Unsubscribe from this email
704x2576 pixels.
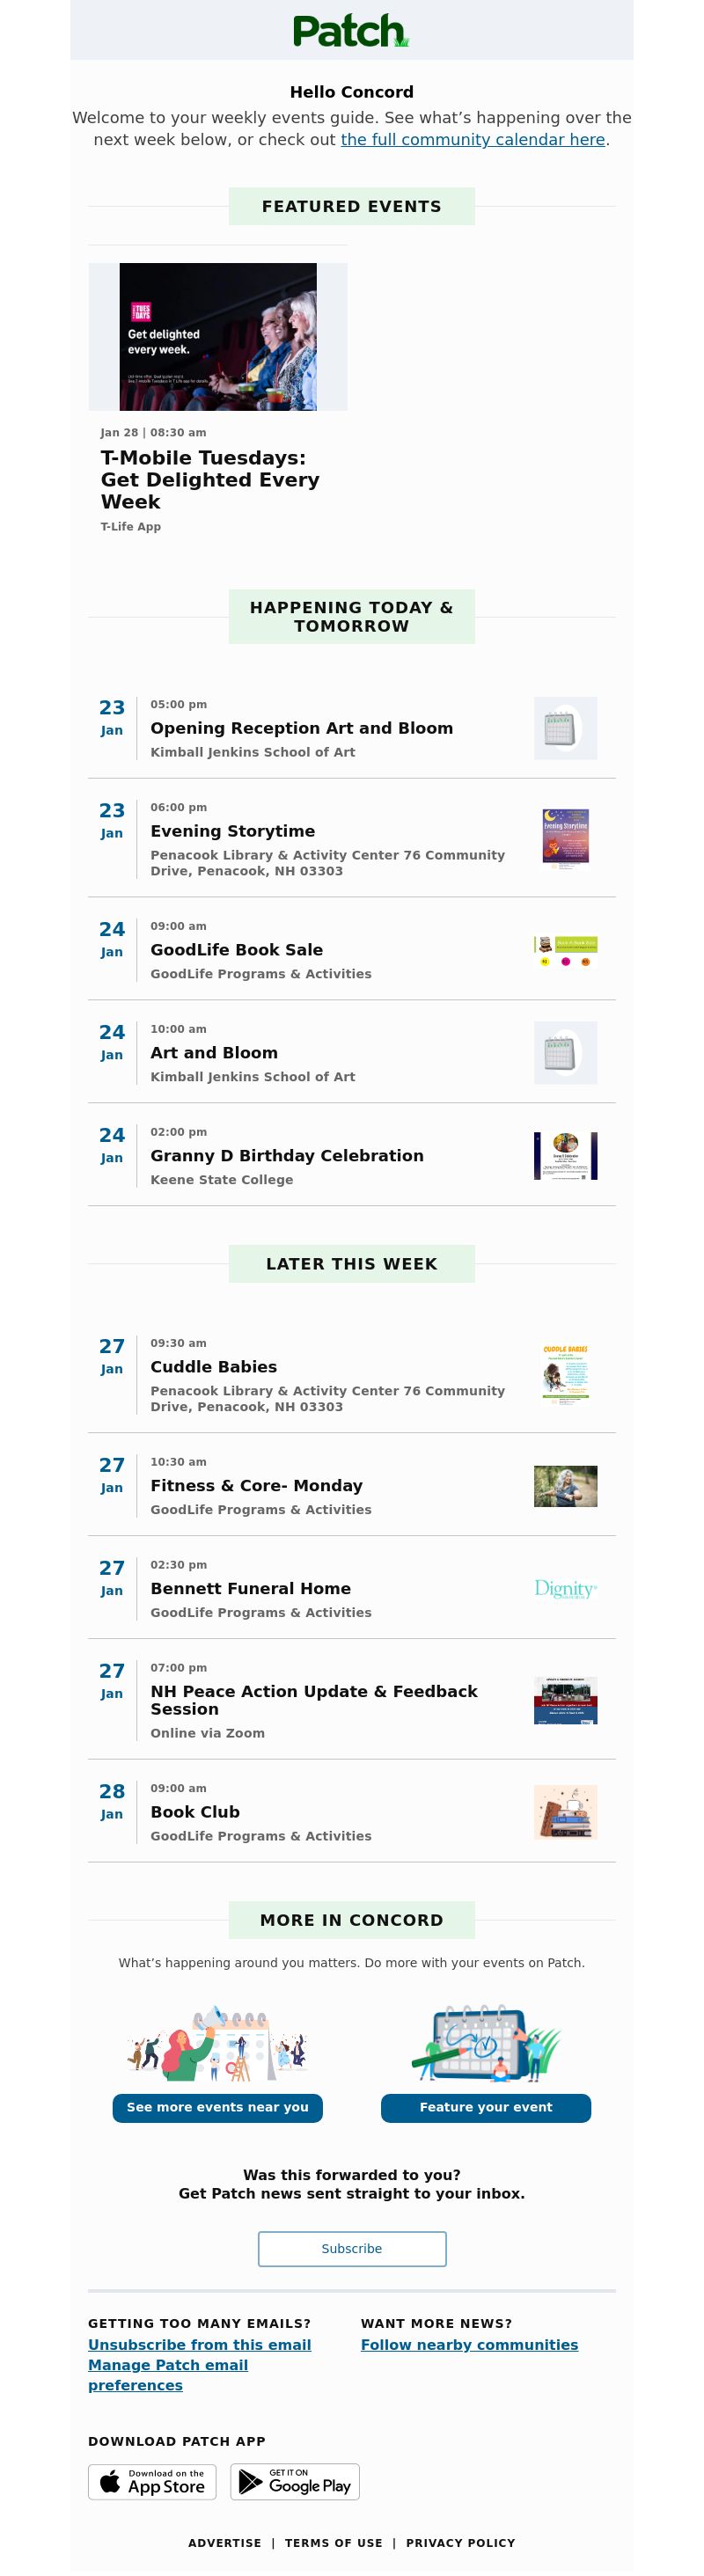(x=199, y=2345)
